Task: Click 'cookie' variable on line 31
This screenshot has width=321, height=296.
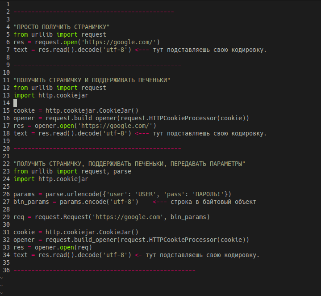Action: click(24, 232)
